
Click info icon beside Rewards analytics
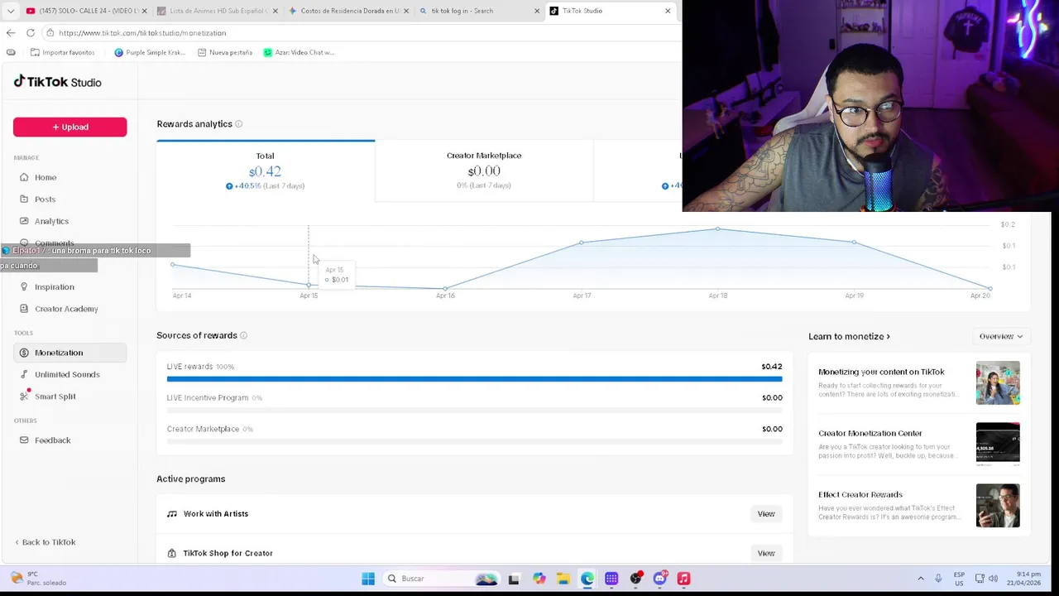(238, 124)
